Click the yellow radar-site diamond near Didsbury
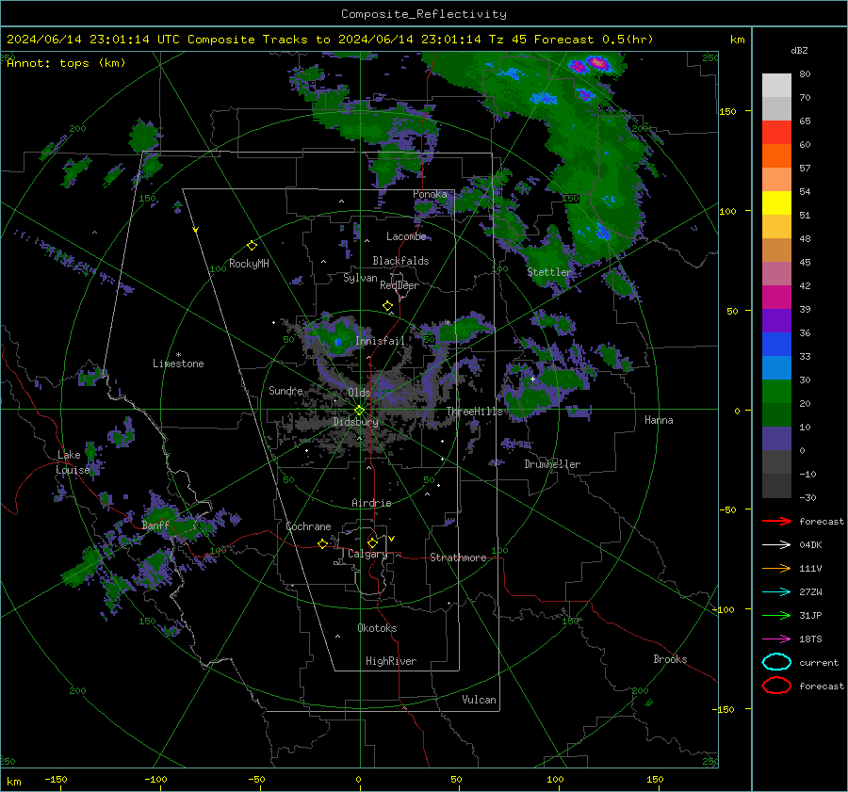Viewport: 848px width, 792px height. pyautogui.click(x=359, y=411)
